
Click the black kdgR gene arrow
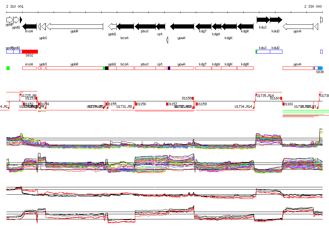point(245,27)
